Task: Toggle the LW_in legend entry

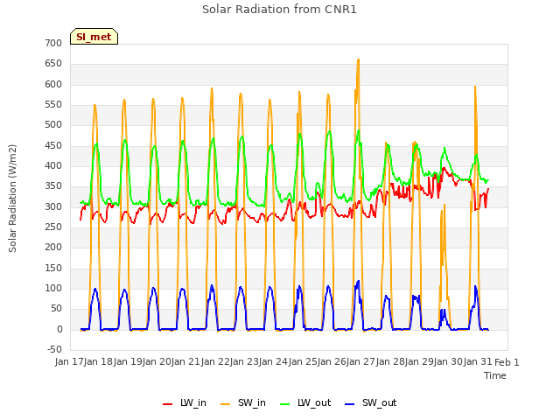Action: 185,402
